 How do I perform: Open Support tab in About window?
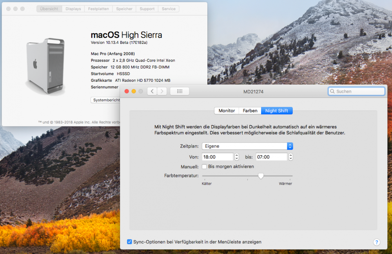[x=147, y=9]
